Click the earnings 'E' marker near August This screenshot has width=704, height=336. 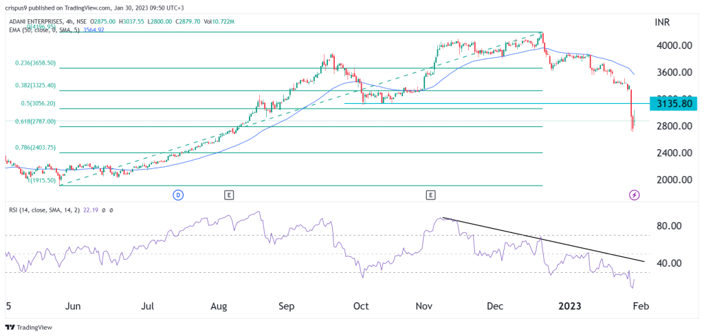229,194
